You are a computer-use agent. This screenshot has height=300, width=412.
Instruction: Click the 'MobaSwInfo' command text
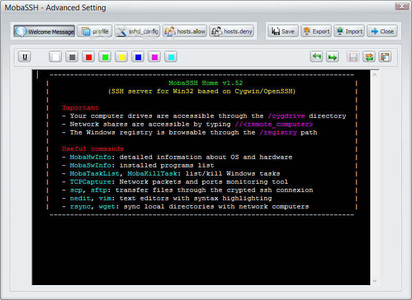(91, 165)
